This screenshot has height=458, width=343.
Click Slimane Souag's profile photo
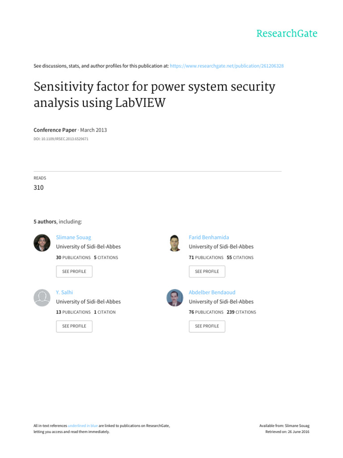(x=42, y=243)
